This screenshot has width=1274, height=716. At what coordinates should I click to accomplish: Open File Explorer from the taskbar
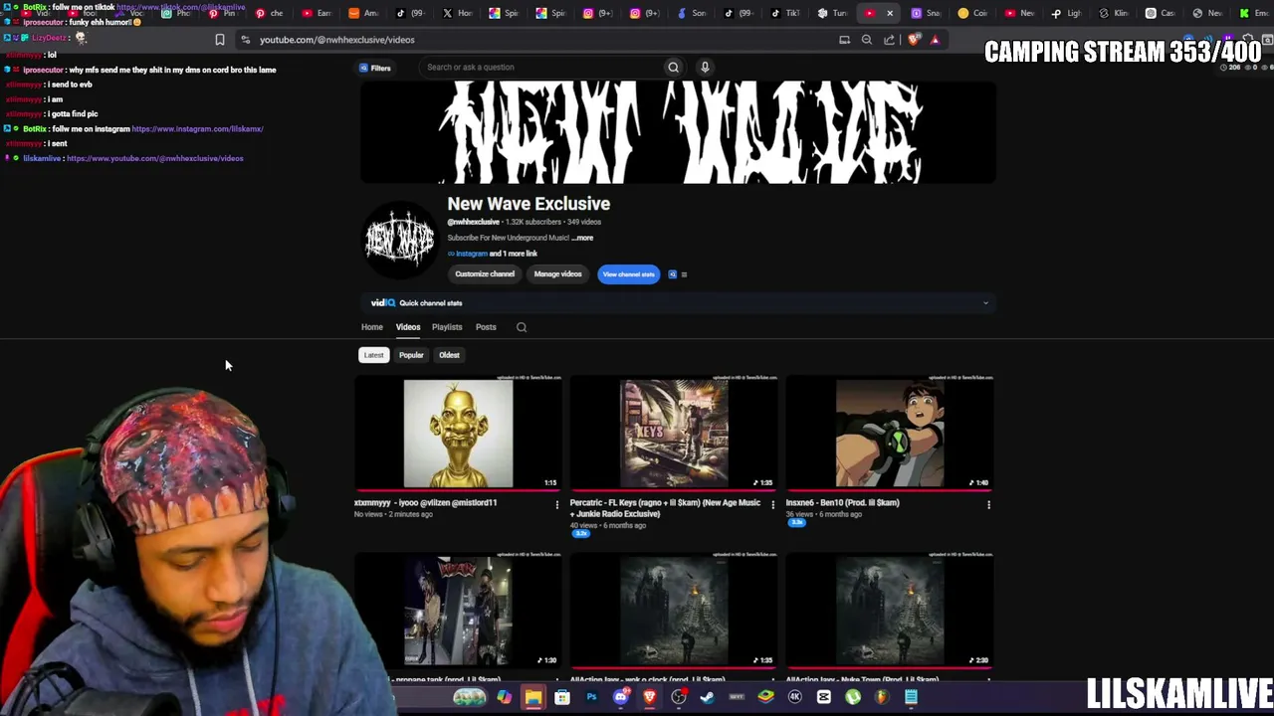point(533,697)
